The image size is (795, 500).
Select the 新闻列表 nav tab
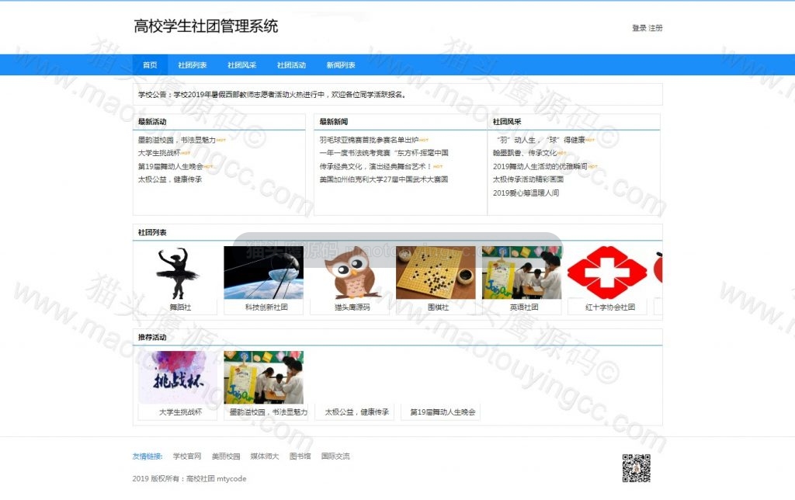[x=341, y=65]
